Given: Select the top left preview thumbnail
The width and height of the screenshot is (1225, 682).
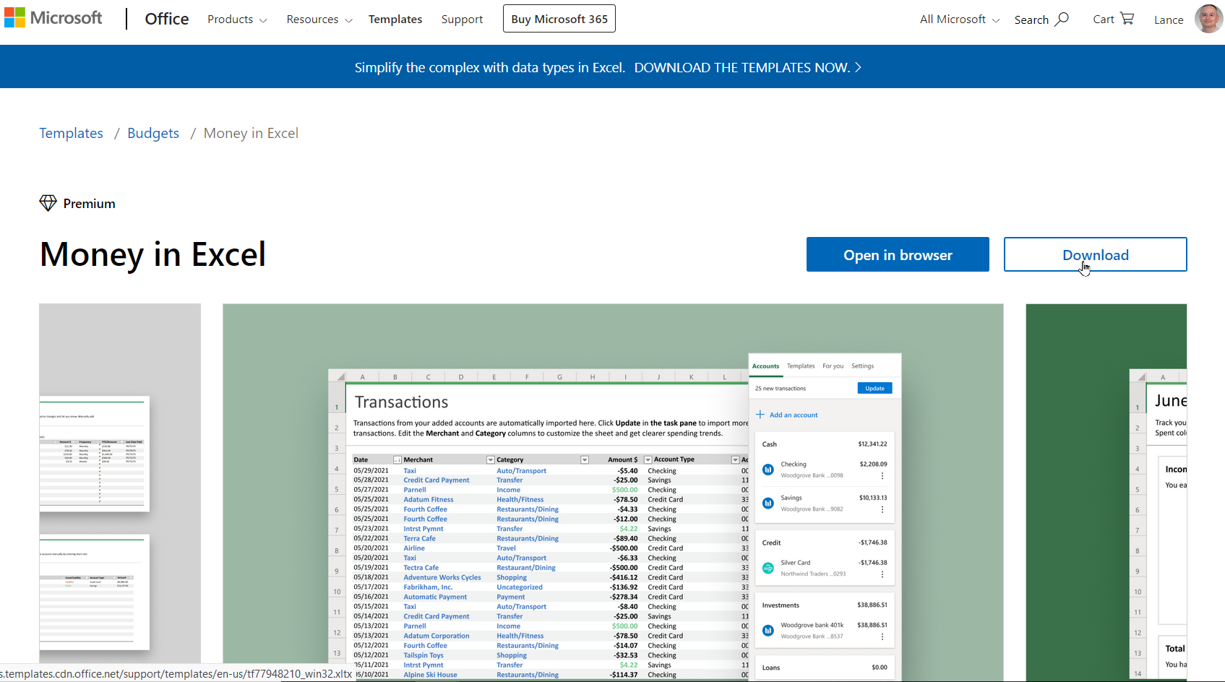Looking at the screenshot, I should (95, 454).
